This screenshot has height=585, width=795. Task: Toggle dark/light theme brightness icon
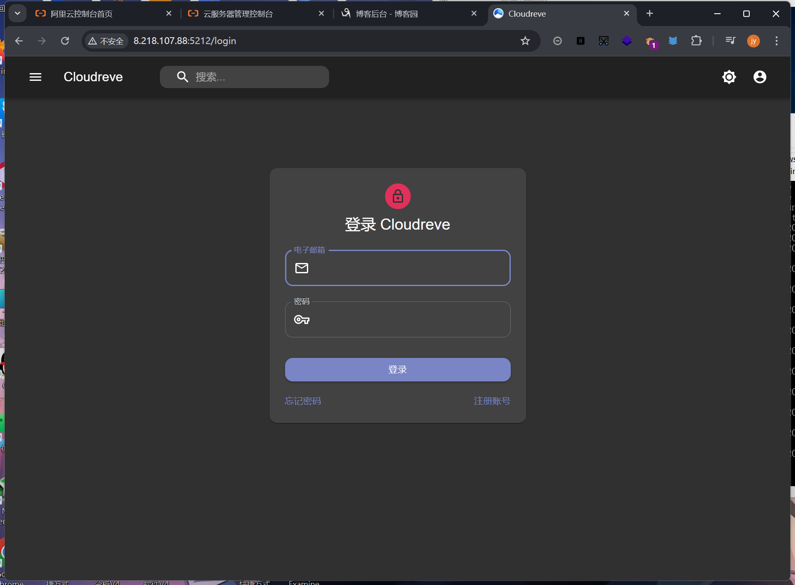click(x=729, y=77)
